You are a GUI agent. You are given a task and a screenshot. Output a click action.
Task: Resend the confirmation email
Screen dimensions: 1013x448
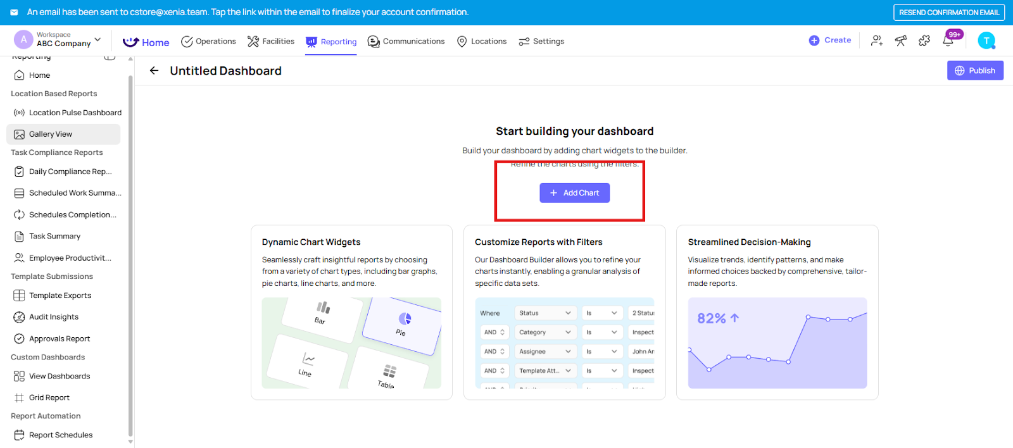(x=948, y=13)
